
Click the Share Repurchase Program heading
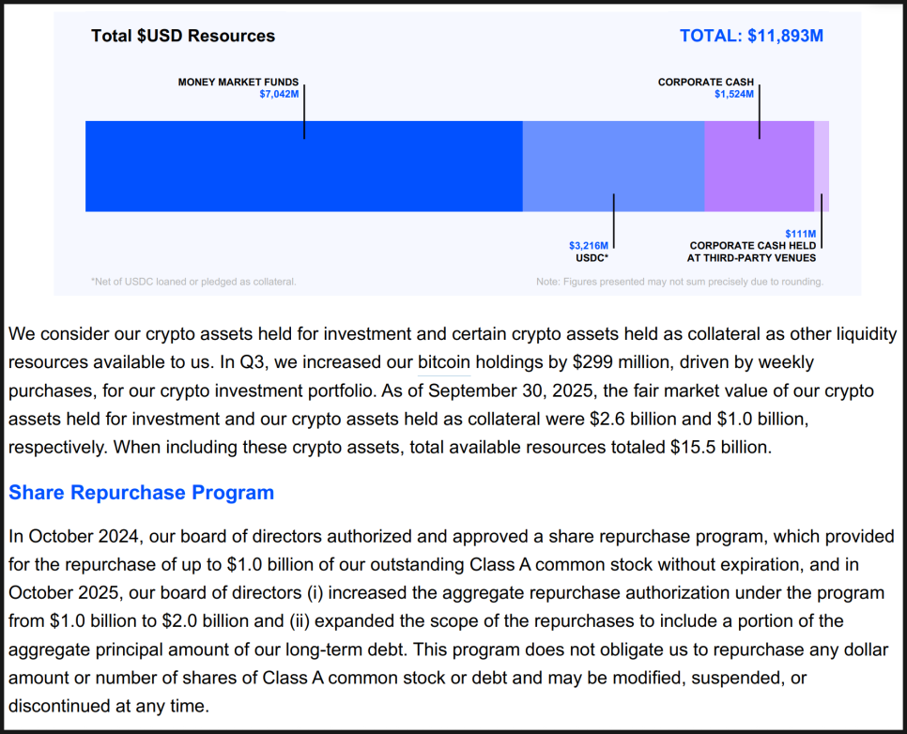point(141,493)
